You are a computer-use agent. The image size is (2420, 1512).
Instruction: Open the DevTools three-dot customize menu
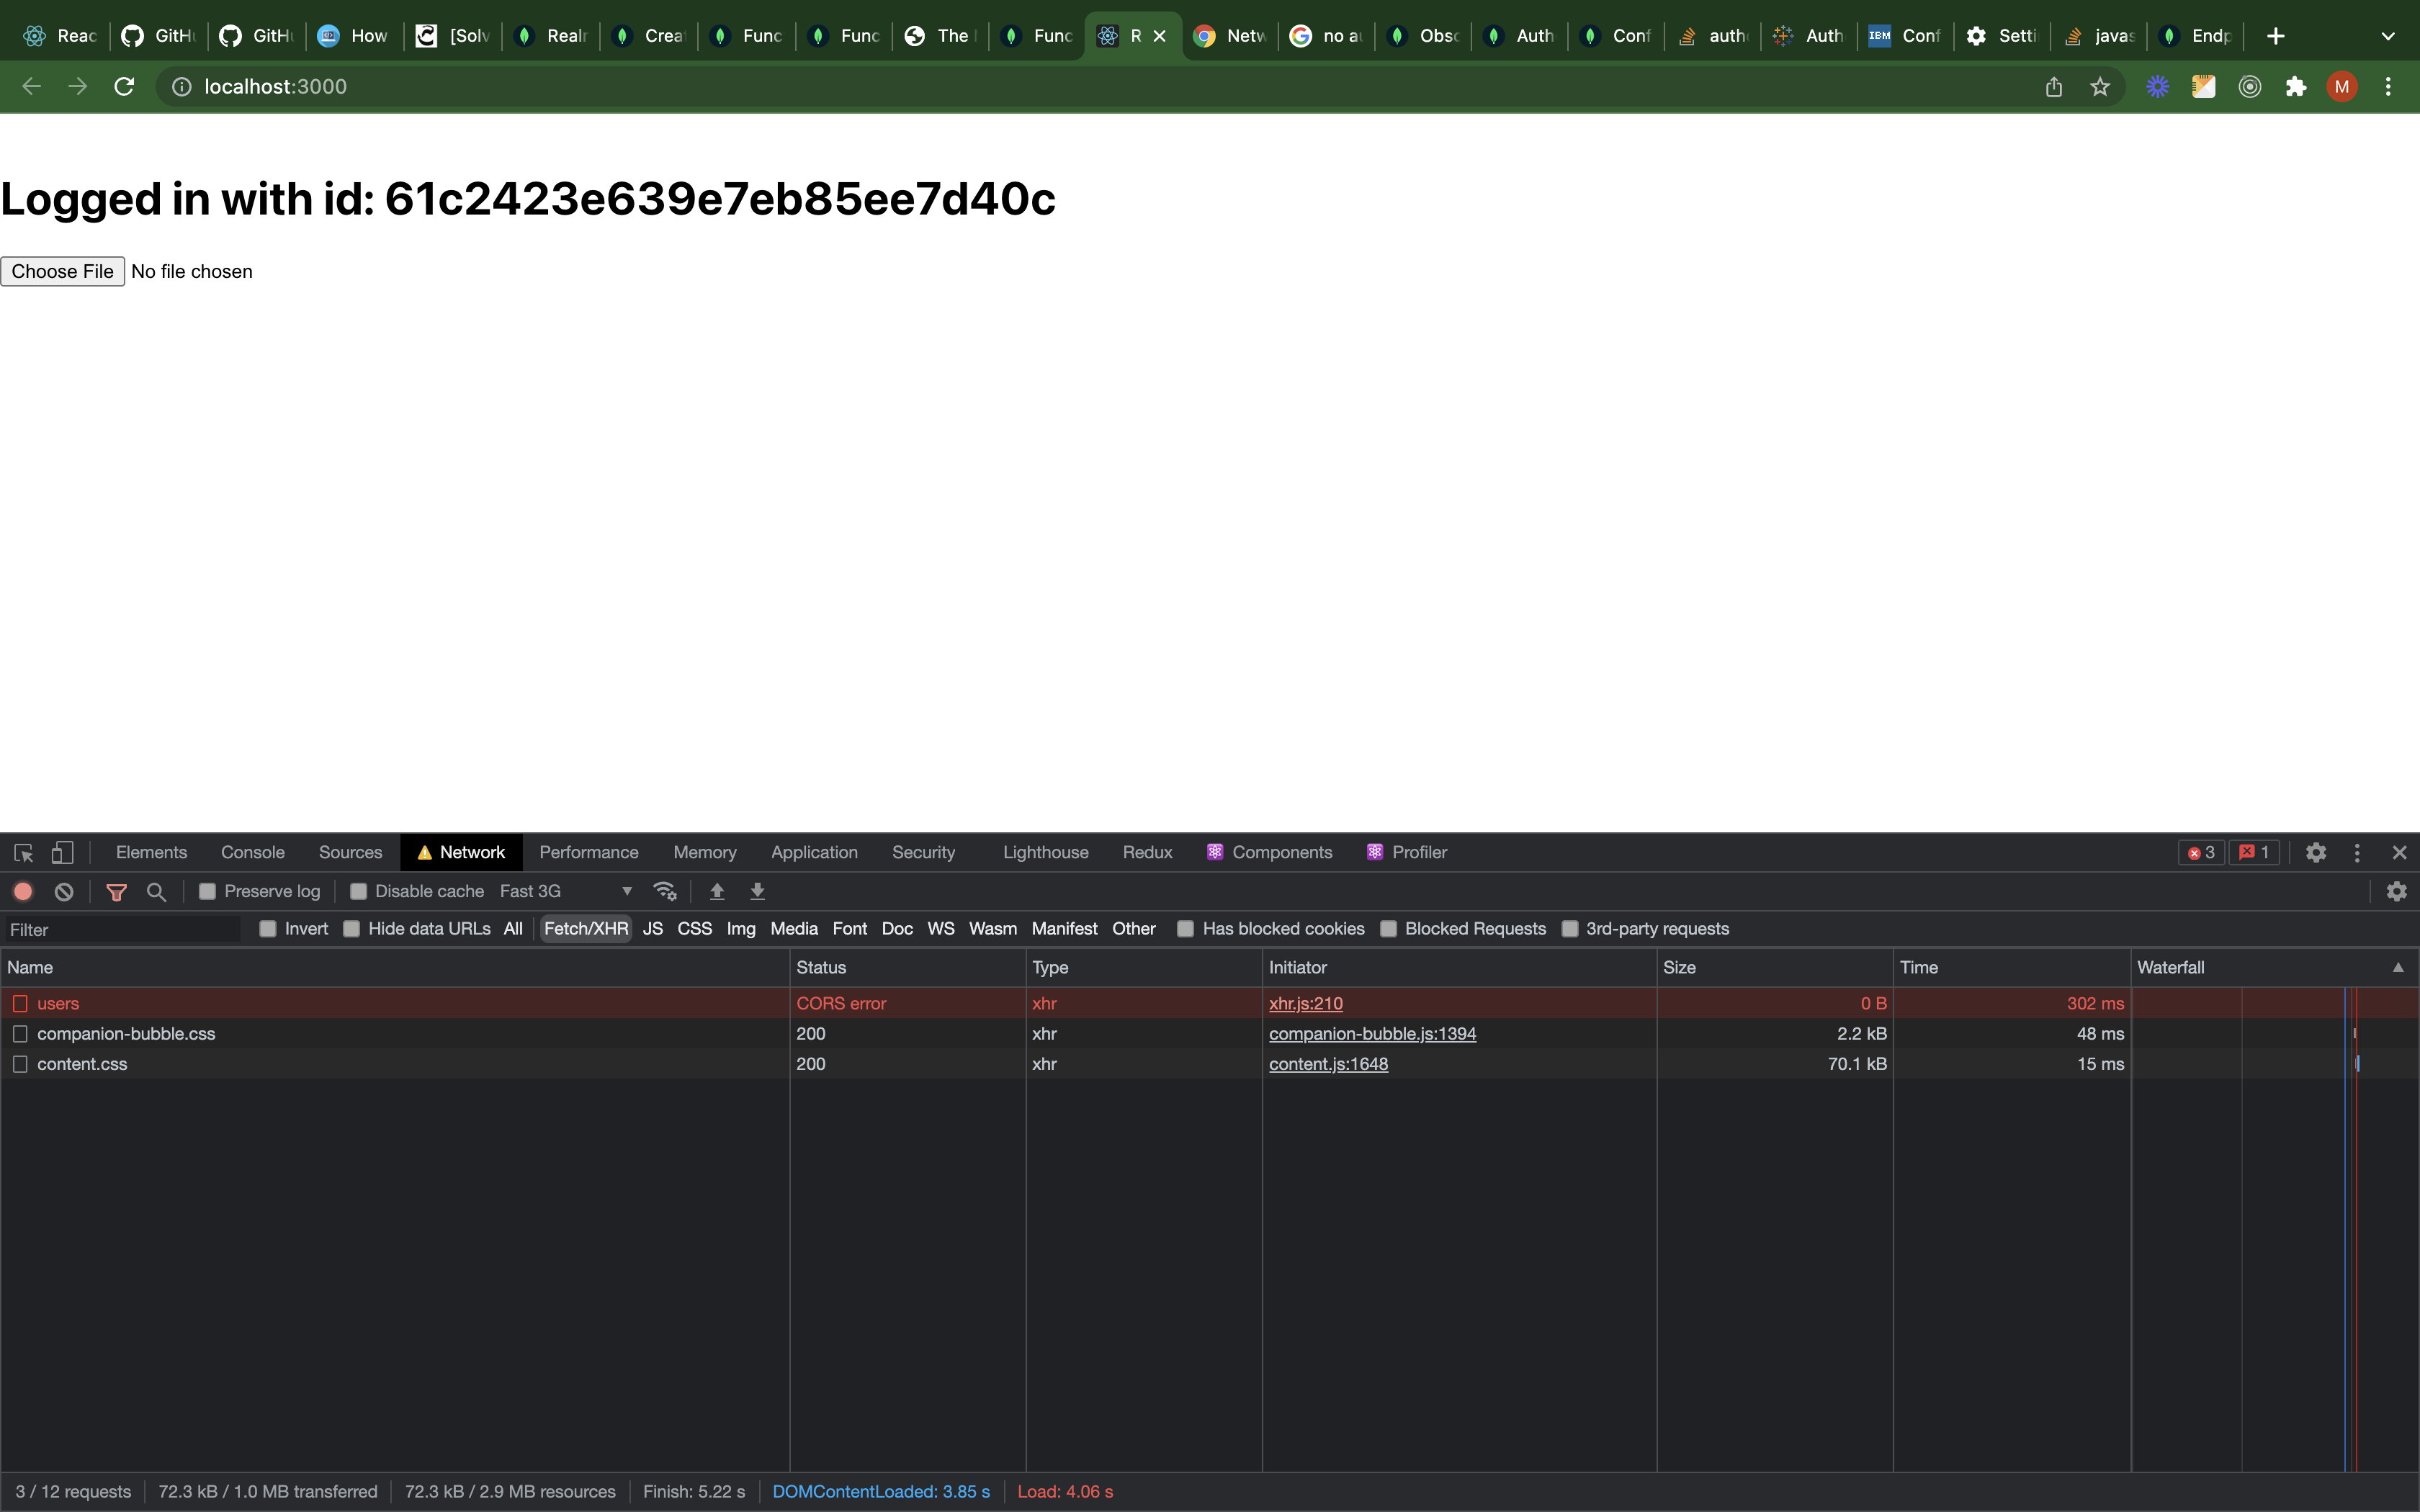tap(2357, 852)
